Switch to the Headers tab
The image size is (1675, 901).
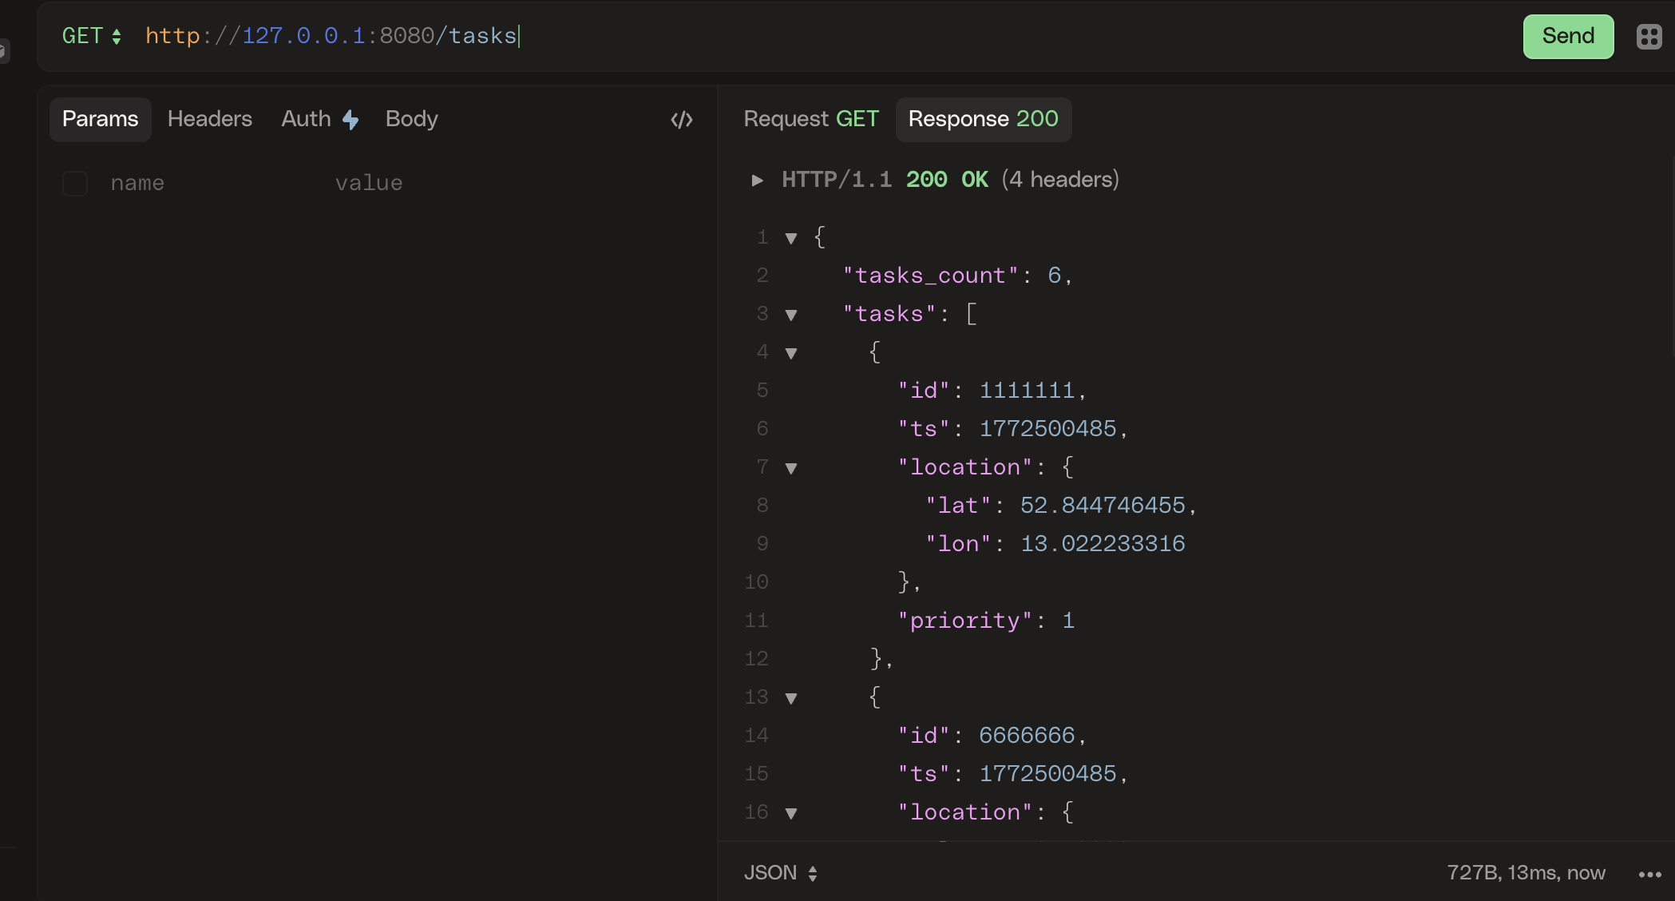pos(209,118)
